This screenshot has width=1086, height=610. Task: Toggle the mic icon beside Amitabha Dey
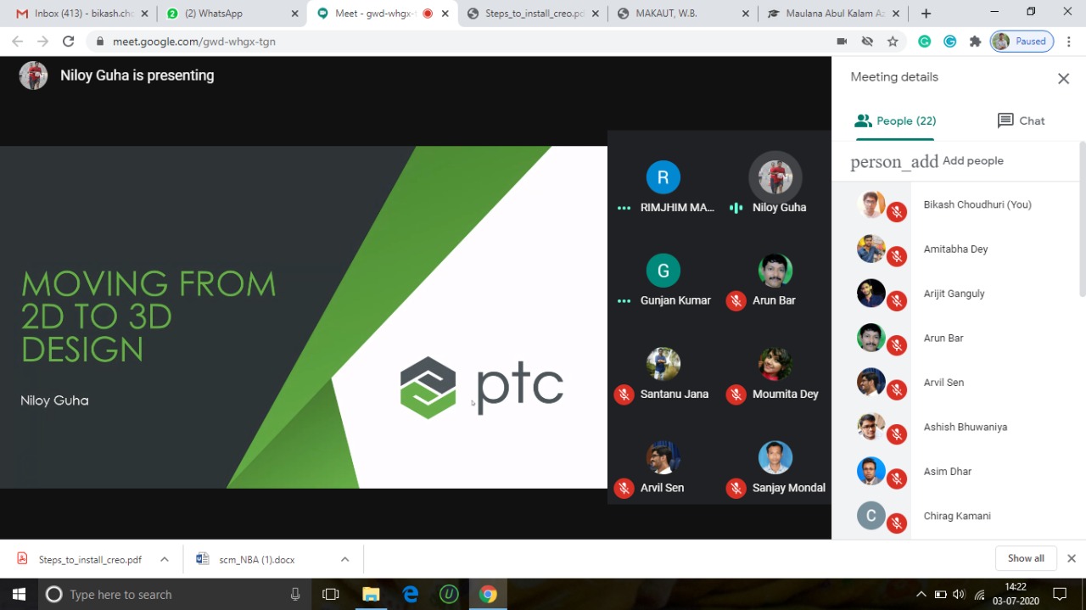897,257
